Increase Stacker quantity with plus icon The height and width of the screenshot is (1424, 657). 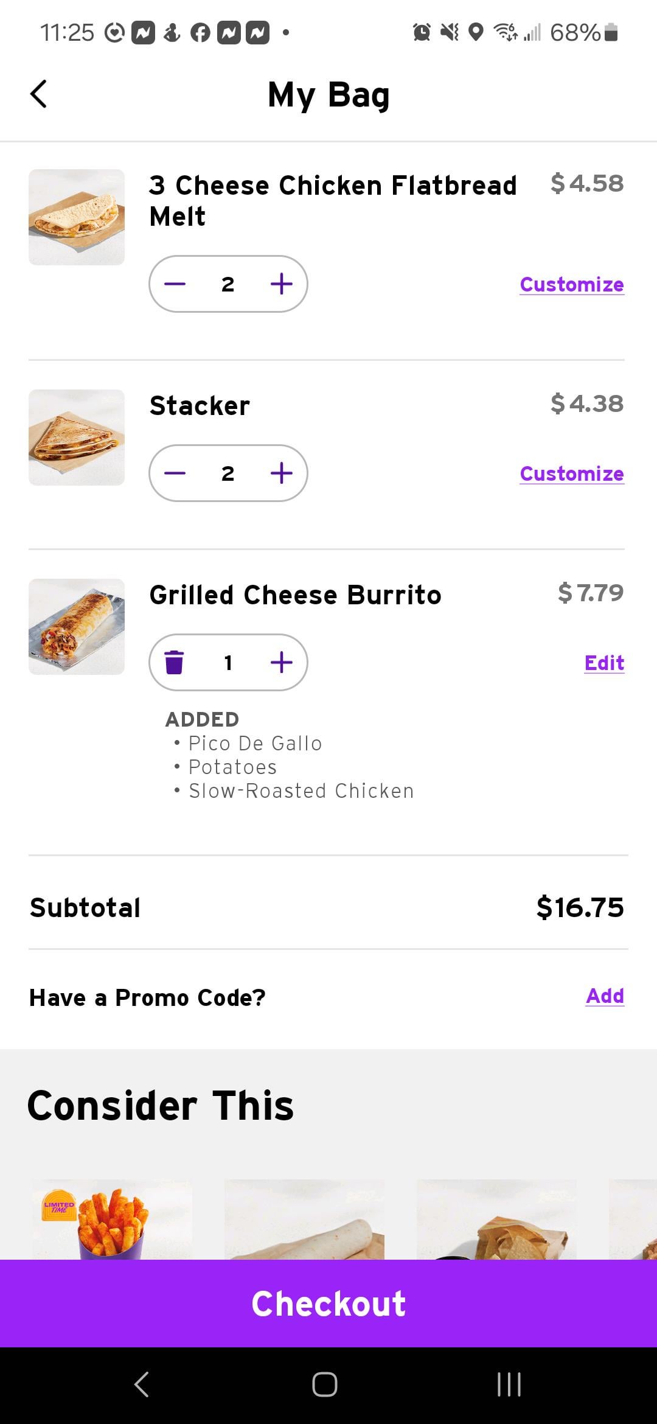(281, 473)
